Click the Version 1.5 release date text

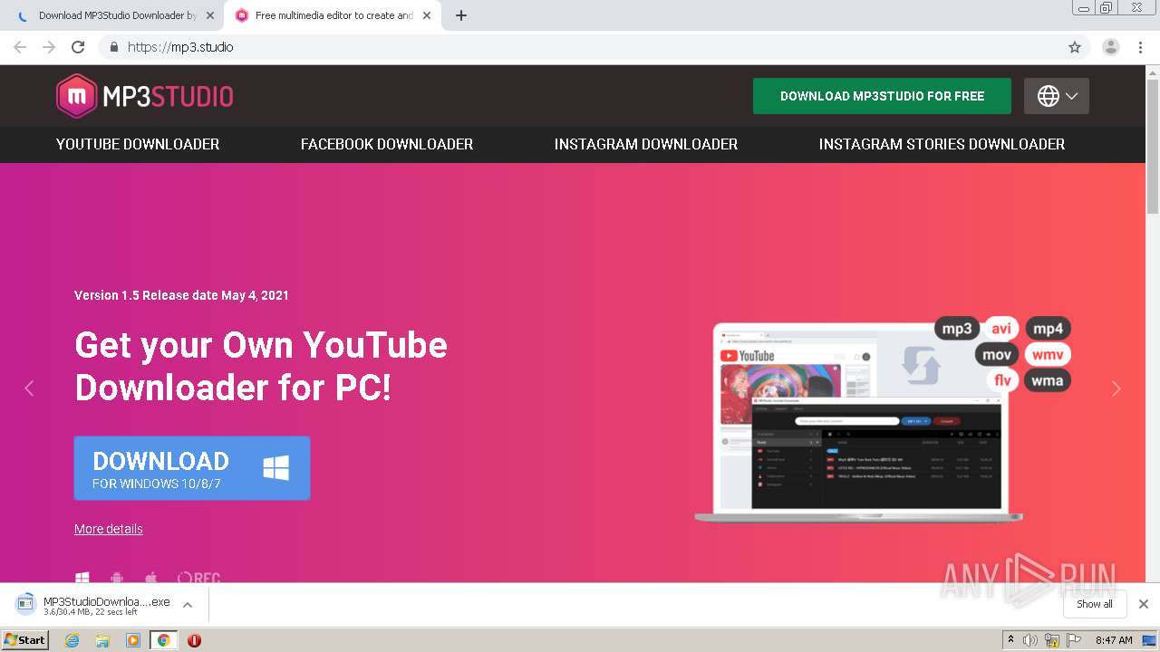point(181,295)
